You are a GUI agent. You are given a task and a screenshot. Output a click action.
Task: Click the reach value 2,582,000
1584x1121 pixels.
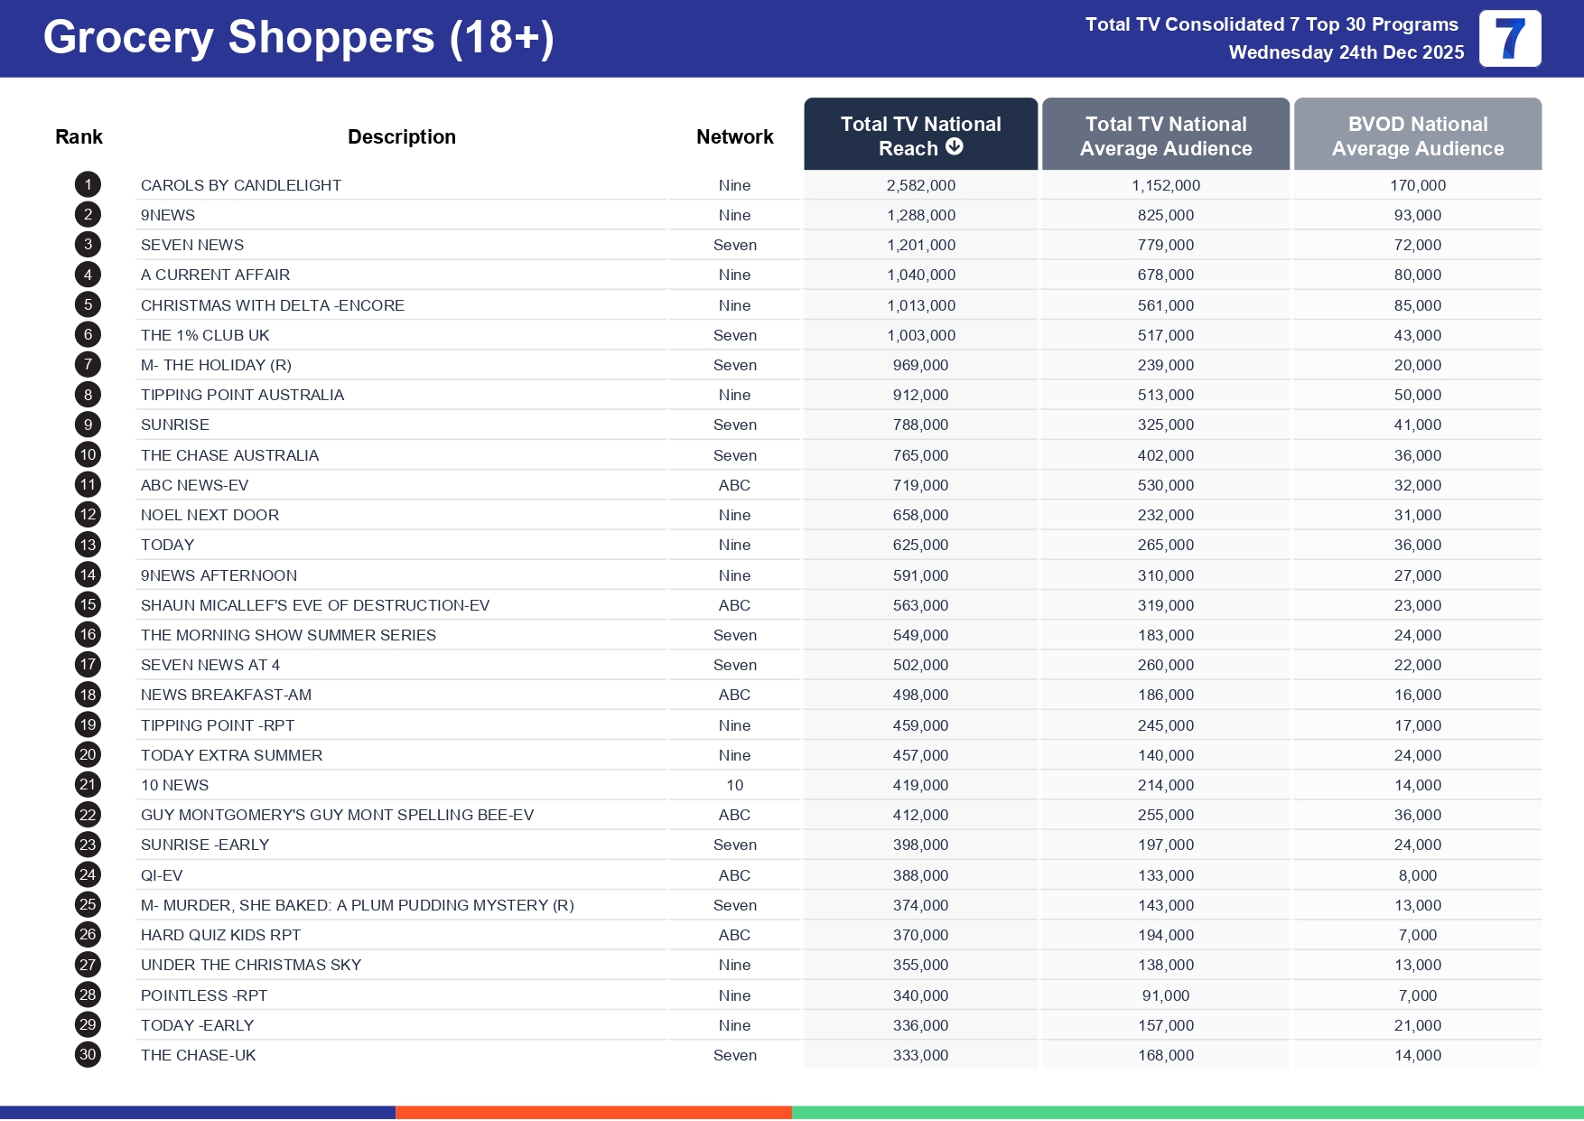(x=920, y=185)
